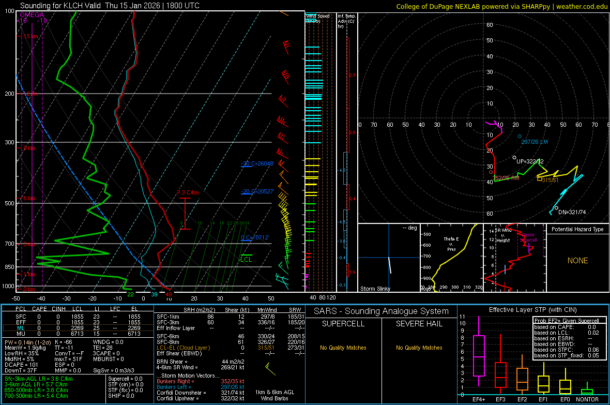Click the CAPE column header
Viewport: 610px width, 405px height.
tap(39, 309)
